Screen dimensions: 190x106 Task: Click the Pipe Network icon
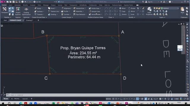click(x=74, y=14)
